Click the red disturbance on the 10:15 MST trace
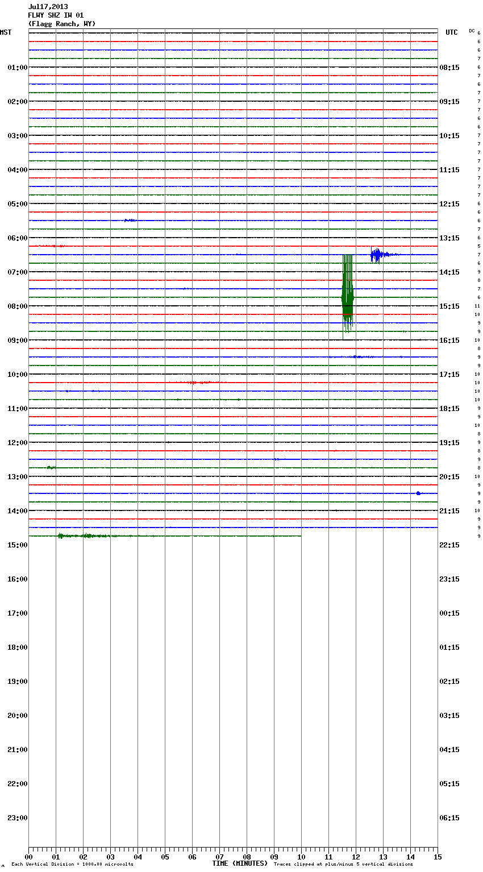The width and height of the screenshot is (483, 872). click(199, 383)
